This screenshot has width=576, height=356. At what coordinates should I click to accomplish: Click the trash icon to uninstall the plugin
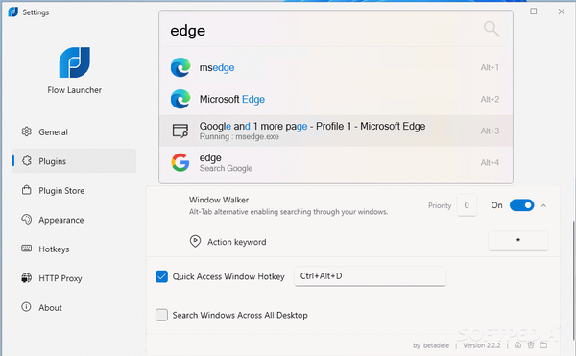[x=531, y=345]
